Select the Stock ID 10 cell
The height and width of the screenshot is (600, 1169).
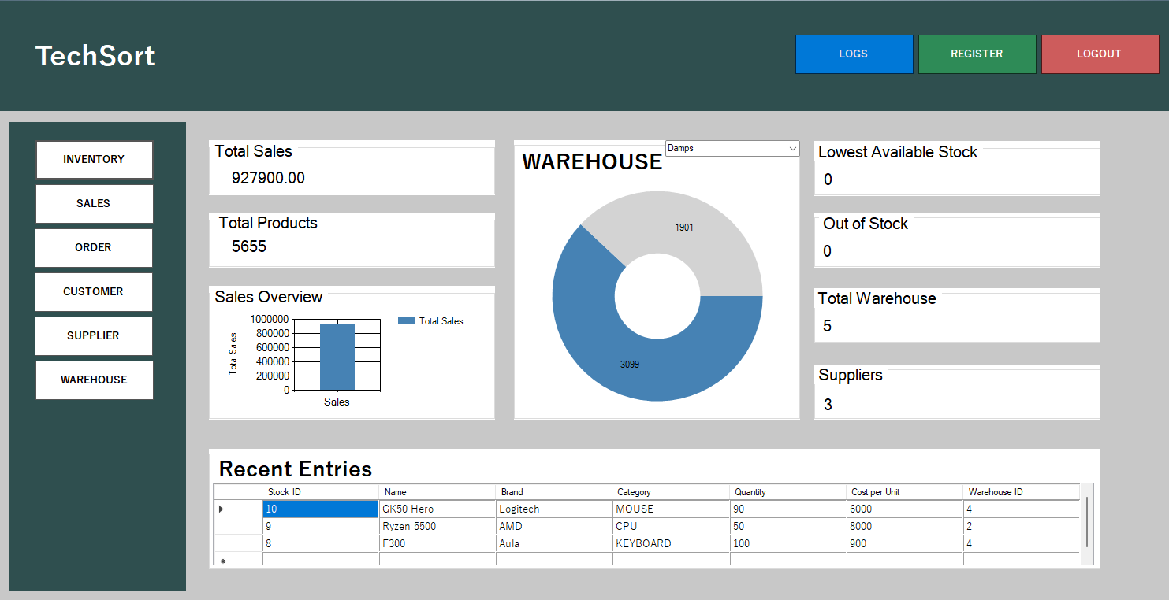coord(320,509)
